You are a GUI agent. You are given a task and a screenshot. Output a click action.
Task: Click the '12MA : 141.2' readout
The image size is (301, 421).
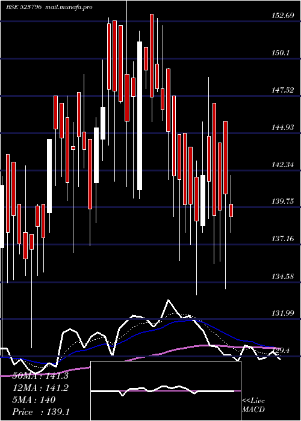(x=40, y=388)
